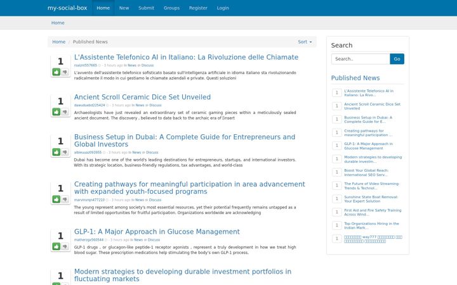The image size is (457, 285).
Task: Click Discuss under the Creating pathways post
Action: click(155, 200)
